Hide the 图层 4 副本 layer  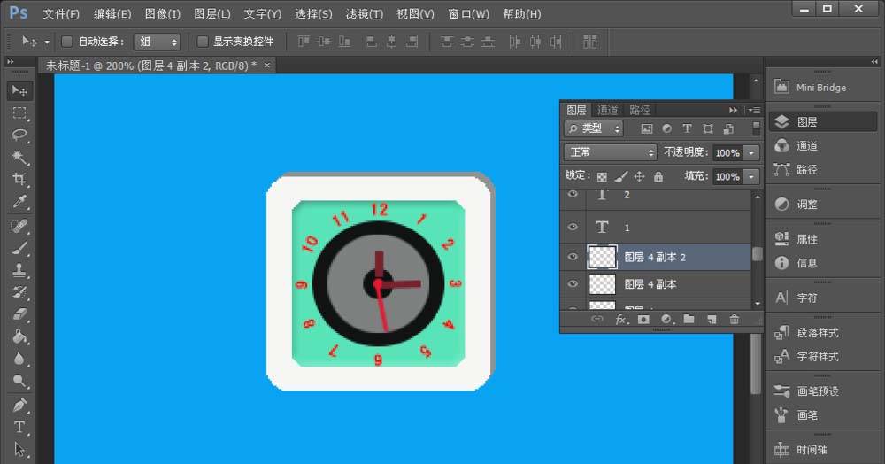(573, 284)
